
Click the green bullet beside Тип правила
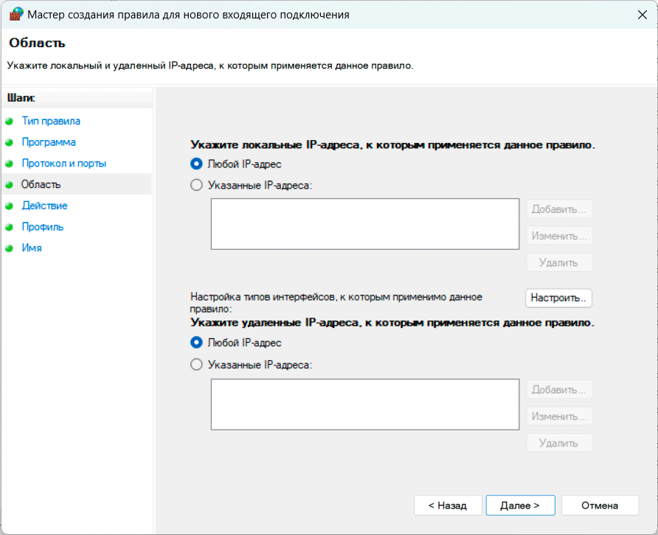coord(9,122)
